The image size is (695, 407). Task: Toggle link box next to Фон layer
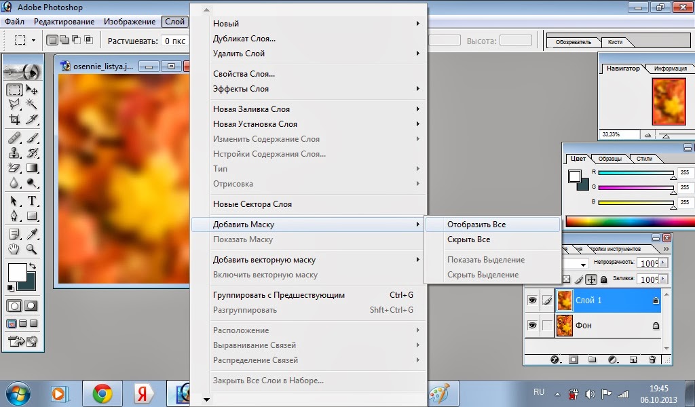pyautogui.click(x=548, y=326)
